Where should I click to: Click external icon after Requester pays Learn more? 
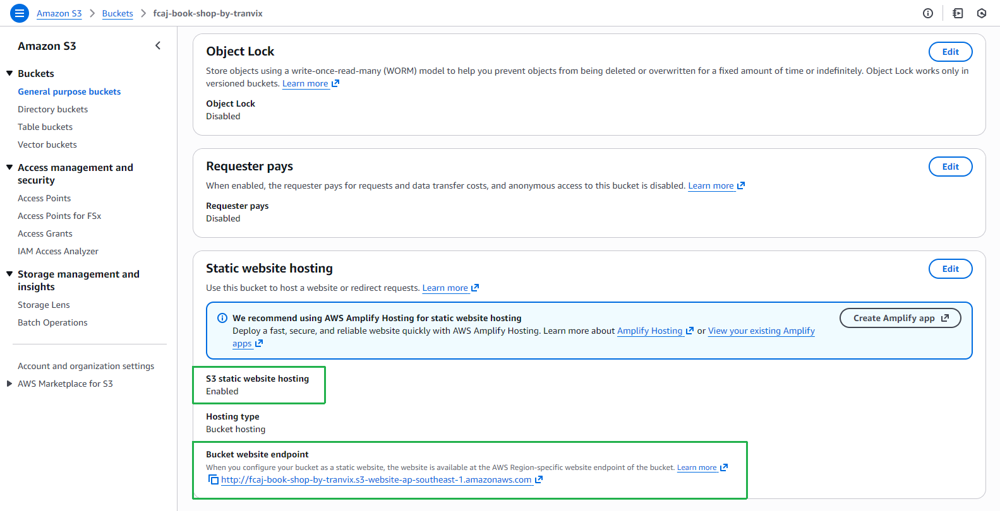click(x=741, y=185)
